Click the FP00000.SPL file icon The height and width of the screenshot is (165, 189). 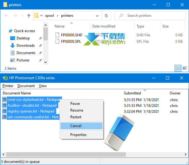click(57, 41)
